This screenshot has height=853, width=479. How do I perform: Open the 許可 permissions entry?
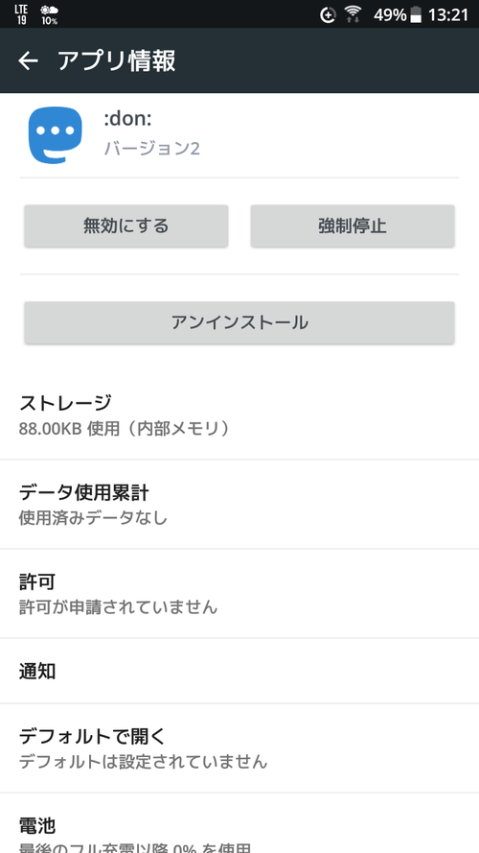click(239, 594)
